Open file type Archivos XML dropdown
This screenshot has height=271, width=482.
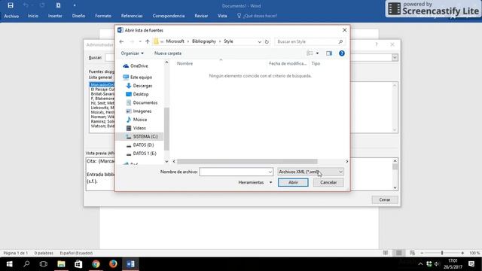[x=310, y=172]
